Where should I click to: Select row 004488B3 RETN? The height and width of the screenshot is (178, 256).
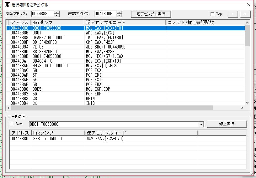[x=125, y=99]
